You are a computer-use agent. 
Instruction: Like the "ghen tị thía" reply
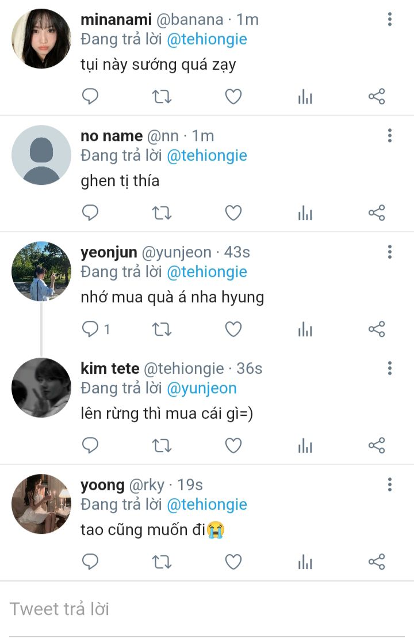233,213
